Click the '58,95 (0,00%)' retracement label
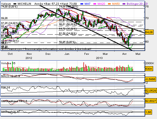The width and height of the screenshot is (157, 119). point(67,42)
